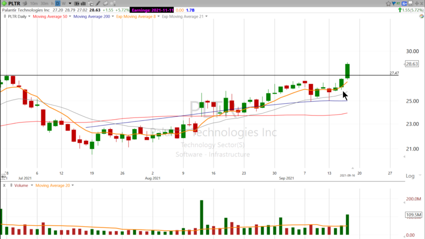Select the Daily 'D' timeframe

58,4
